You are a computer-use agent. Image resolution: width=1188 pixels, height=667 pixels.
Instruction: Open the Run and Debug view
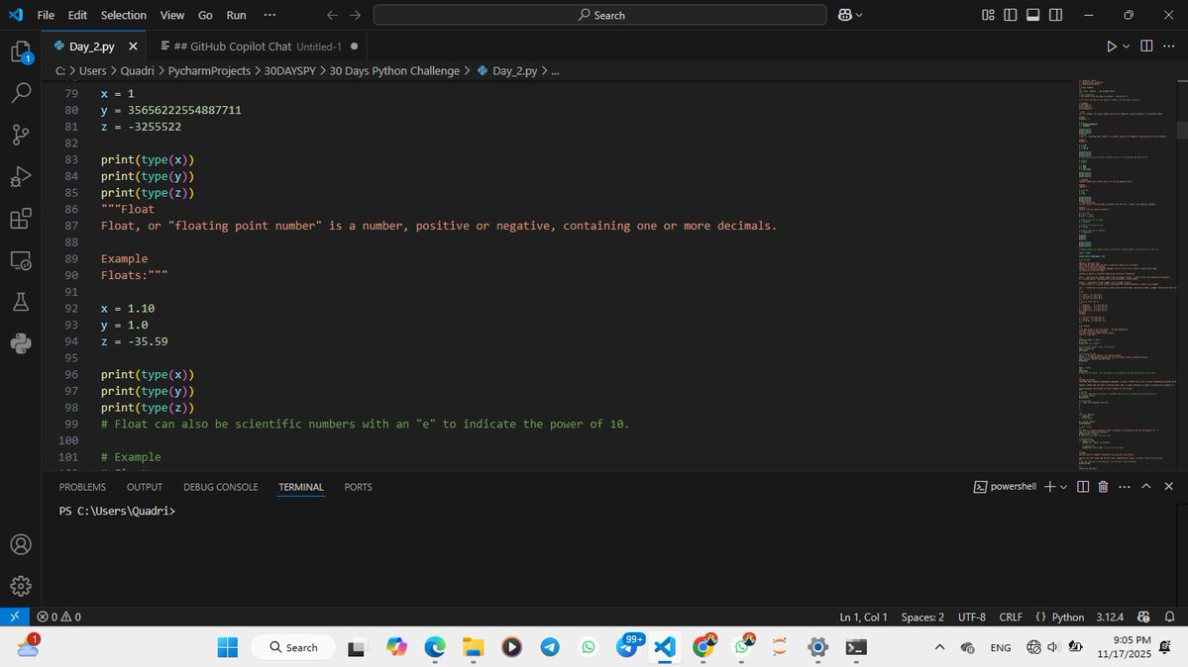coord(20,176)
